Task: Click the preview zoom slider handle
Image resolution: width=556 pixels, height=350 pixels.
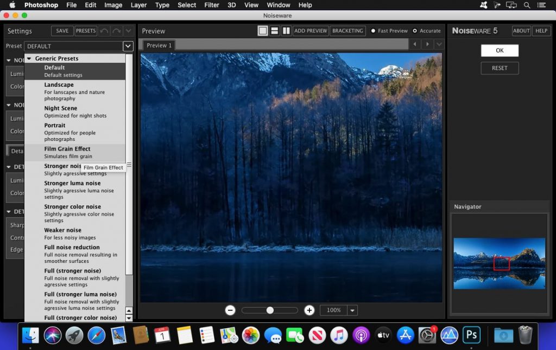Action: pos(270,310)
